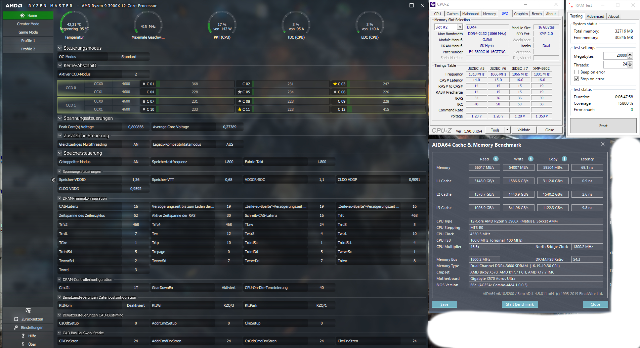Click the dot marker on core C 06
640x348 pixels.
[335, 92]
